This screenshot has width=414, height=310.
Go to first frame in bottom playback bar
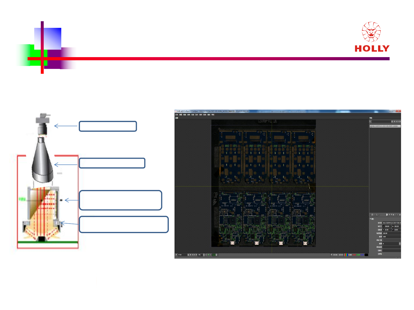click(x=190, y=255)
